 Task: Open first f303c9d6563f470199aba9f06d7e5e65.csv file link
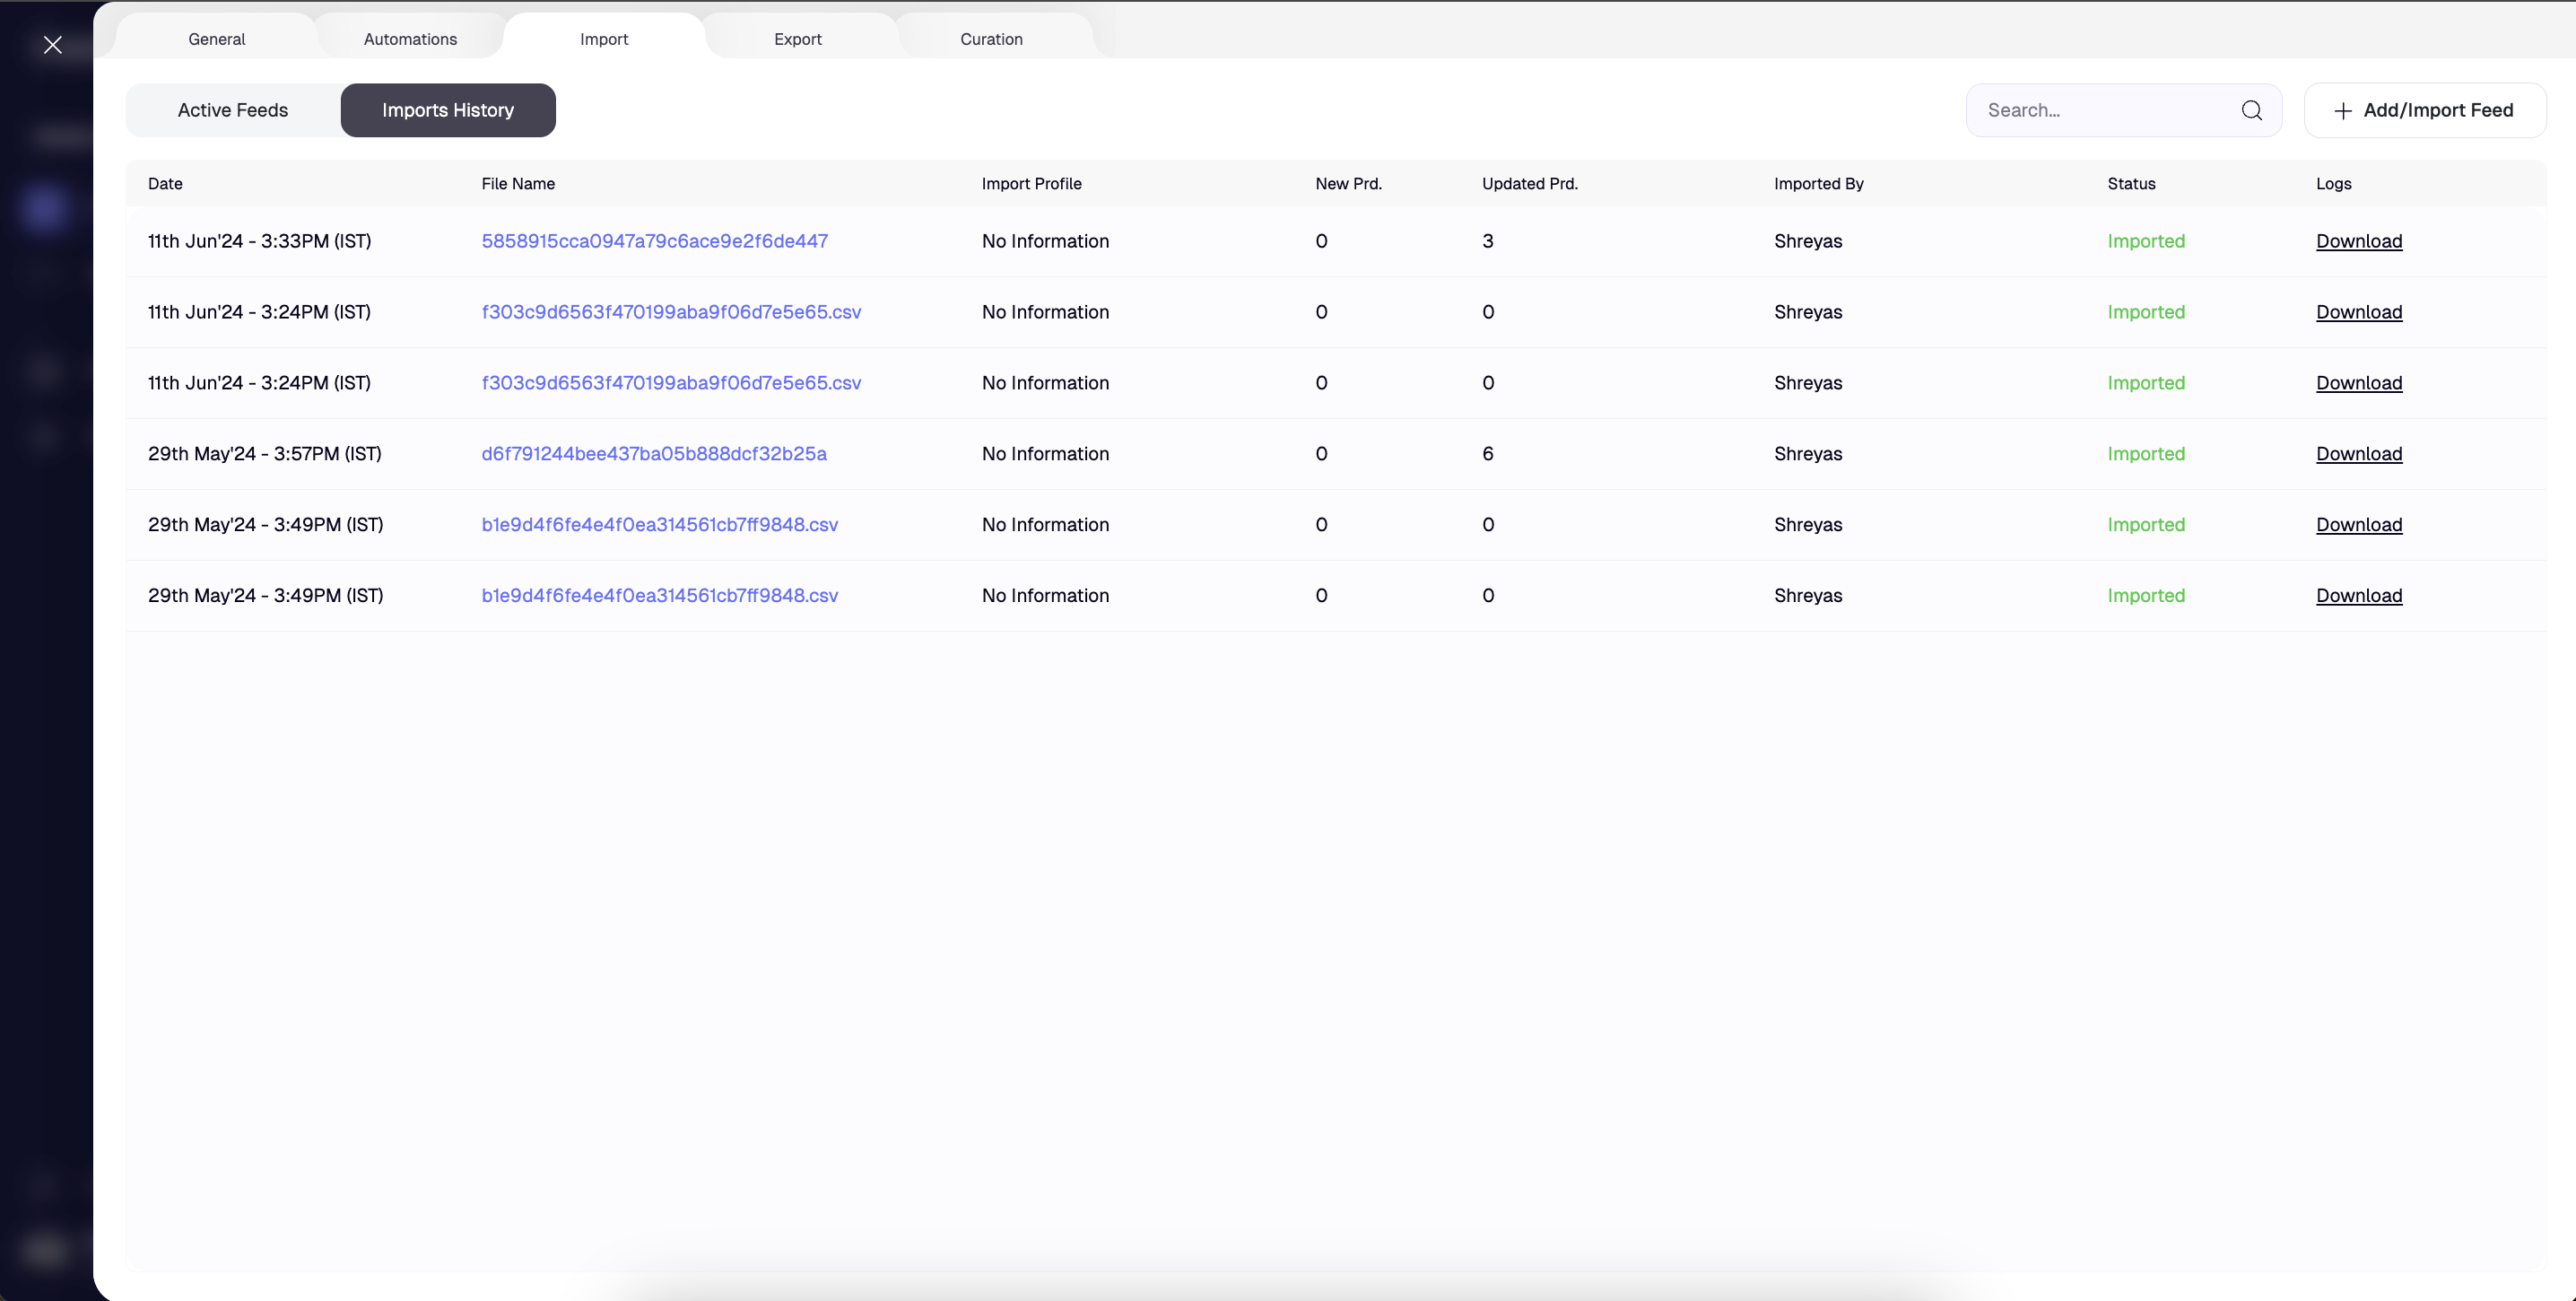(671, 312)
